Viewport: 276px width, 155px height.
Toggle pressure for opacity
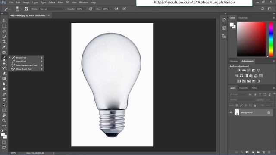coord(91,9)
